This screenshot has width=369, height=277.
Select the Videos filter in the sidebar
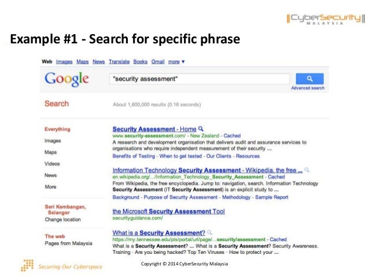[52, 164]
